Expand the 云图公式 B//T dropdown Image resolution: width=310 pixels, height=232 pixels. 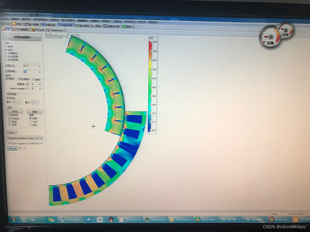click(39, 66)
